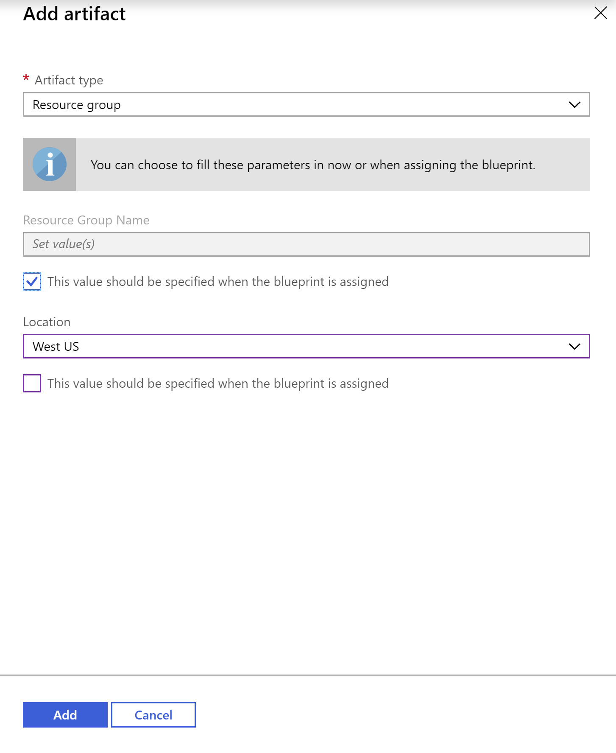Viewport: 616px width, 753px height.
Task: Close the Add artifact panel
Action: [x=600, y=13]
